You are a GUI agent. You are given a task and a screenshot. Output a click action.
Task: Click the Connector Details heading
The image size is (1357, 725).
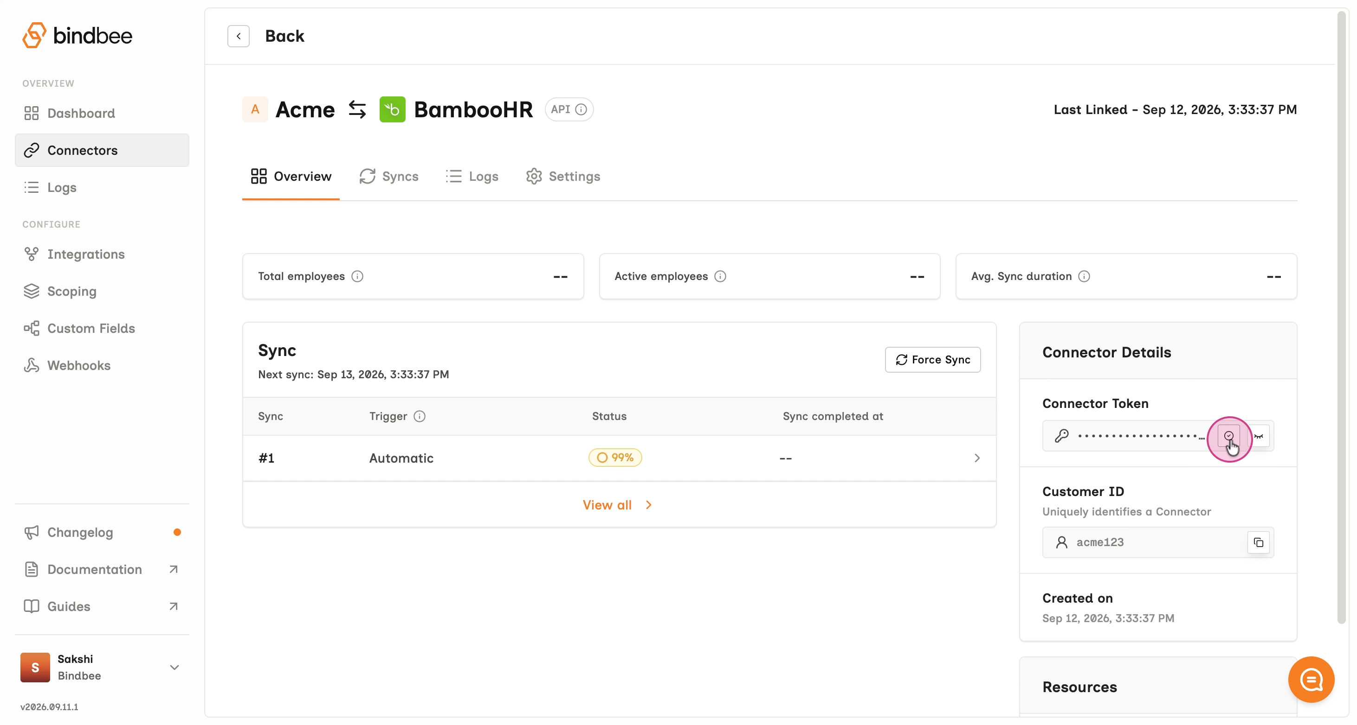click(x=1107, y=352)
